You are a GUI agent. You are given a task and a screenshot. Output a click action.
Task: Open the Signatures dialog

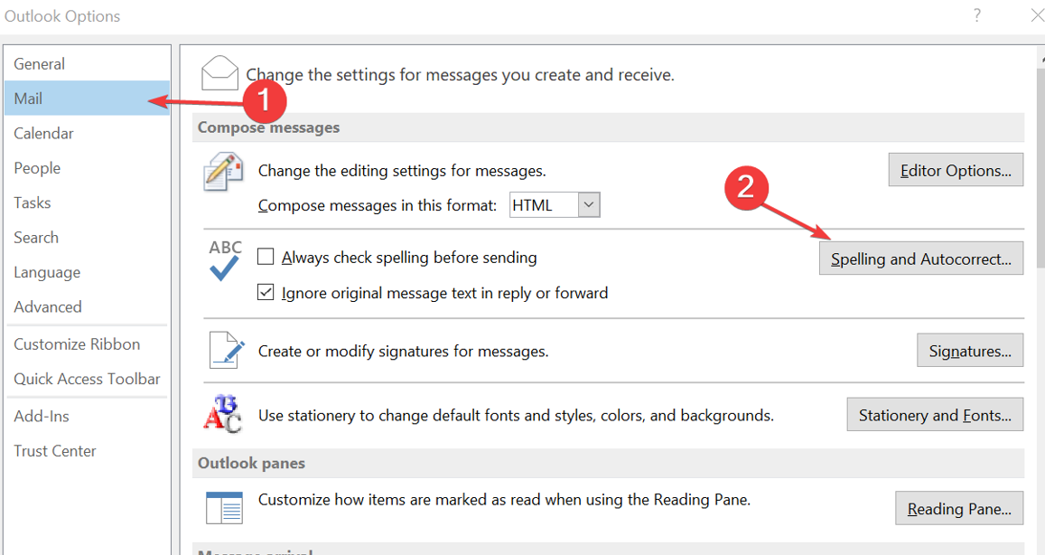[970, 351]
